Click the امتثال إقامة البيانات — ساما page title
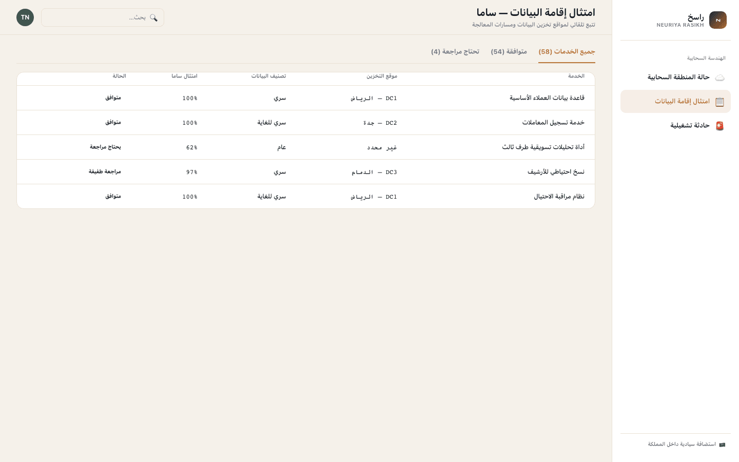 pyautogui.click(x=536, y=12)
